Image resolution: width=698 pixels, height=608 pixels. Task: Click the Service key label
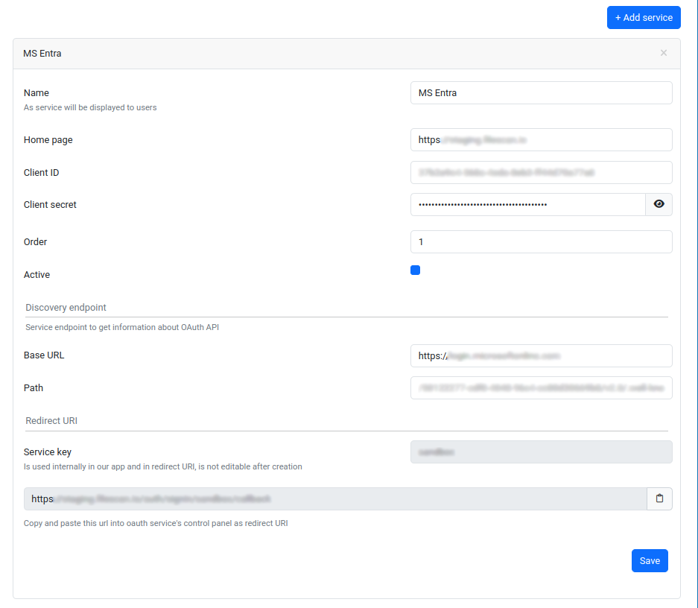tap(48, 452)
